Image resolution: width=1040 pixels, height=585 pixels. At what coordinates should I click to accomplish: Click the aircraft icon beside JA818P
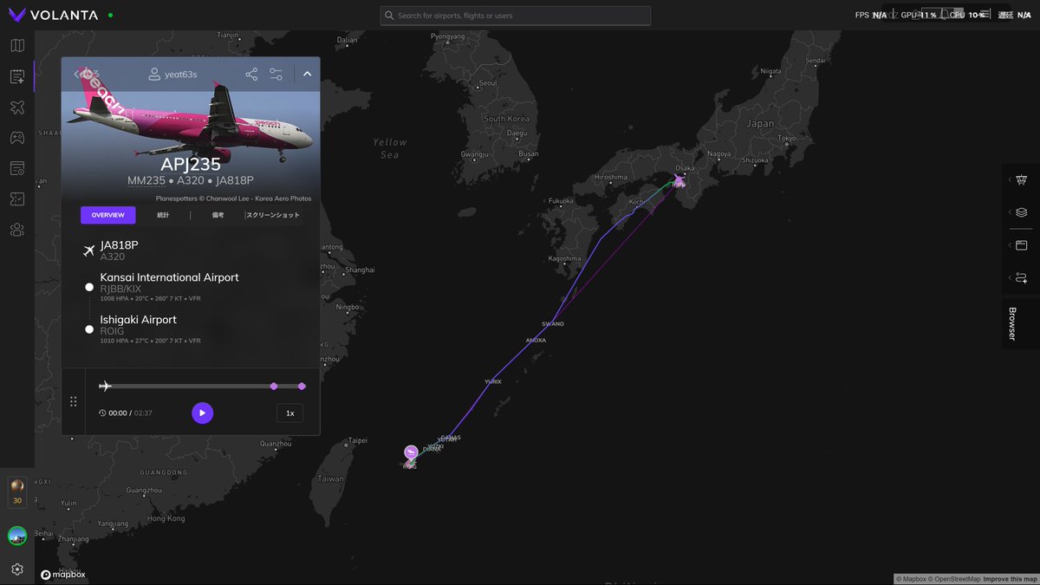point(88,251)
